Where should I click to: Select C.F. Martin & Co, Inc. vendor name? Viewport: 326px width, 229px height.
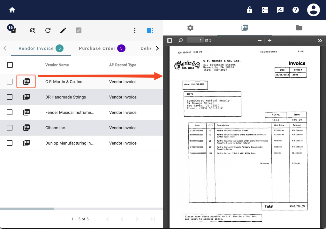point(64,82)
